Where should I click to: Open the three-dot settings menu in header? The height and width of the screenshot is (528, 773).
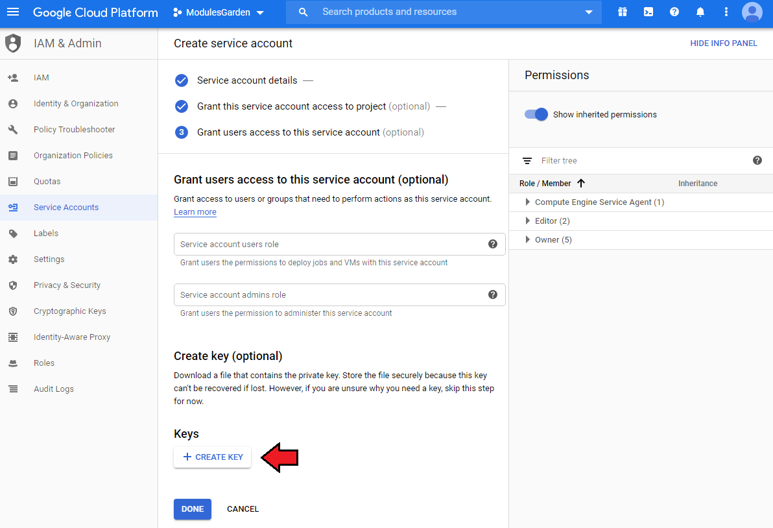(726, 12)
